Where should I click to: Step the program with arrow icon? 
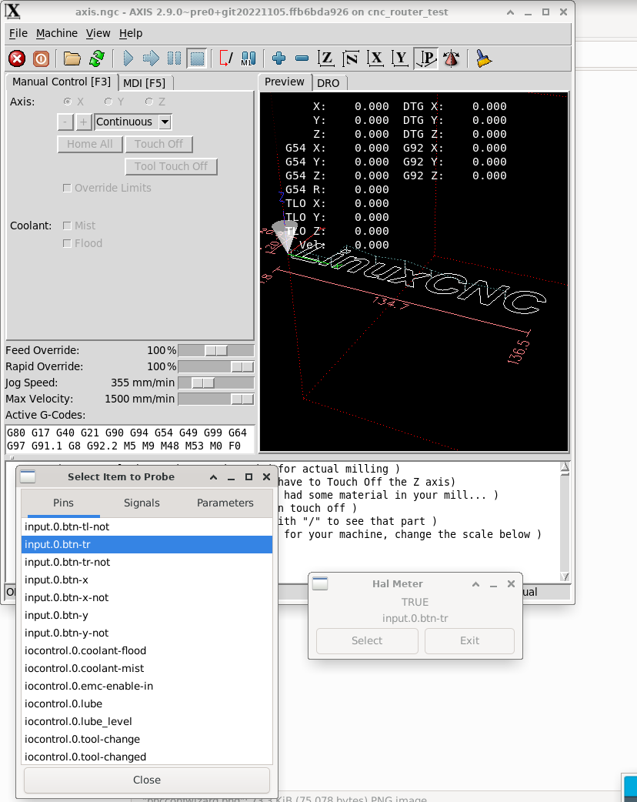(x=151, y=58)
